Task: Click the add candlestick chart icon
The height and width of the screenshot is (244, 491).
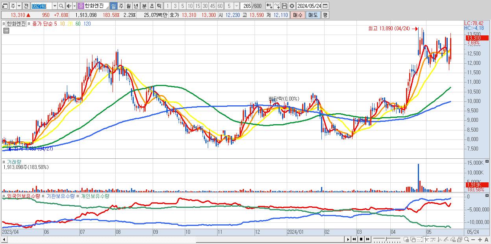Action: click(x=269, y=6)
